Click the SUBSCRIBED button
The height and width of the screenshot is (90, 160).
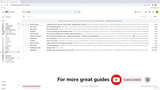click(x=132, y=80)
